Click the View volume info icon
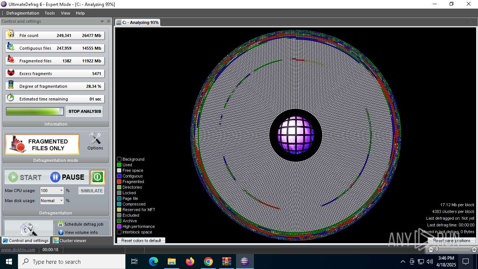The width and height of the screenshot is (478, 269). pyautogui.click(x=61, y=232)
